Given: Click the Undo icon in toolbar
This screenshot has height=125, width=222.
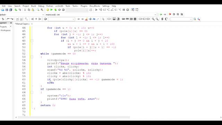Looking at the screenshot, I should coord(16,10).
